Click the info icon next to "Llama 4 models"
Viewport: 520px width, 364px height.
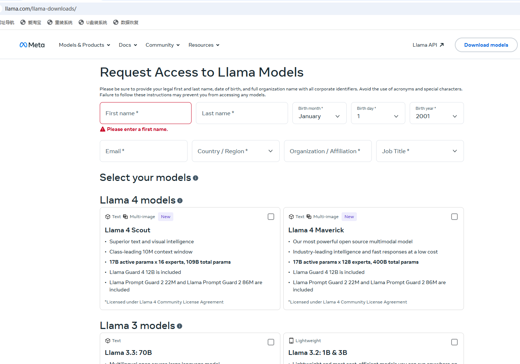click(180, 201)
